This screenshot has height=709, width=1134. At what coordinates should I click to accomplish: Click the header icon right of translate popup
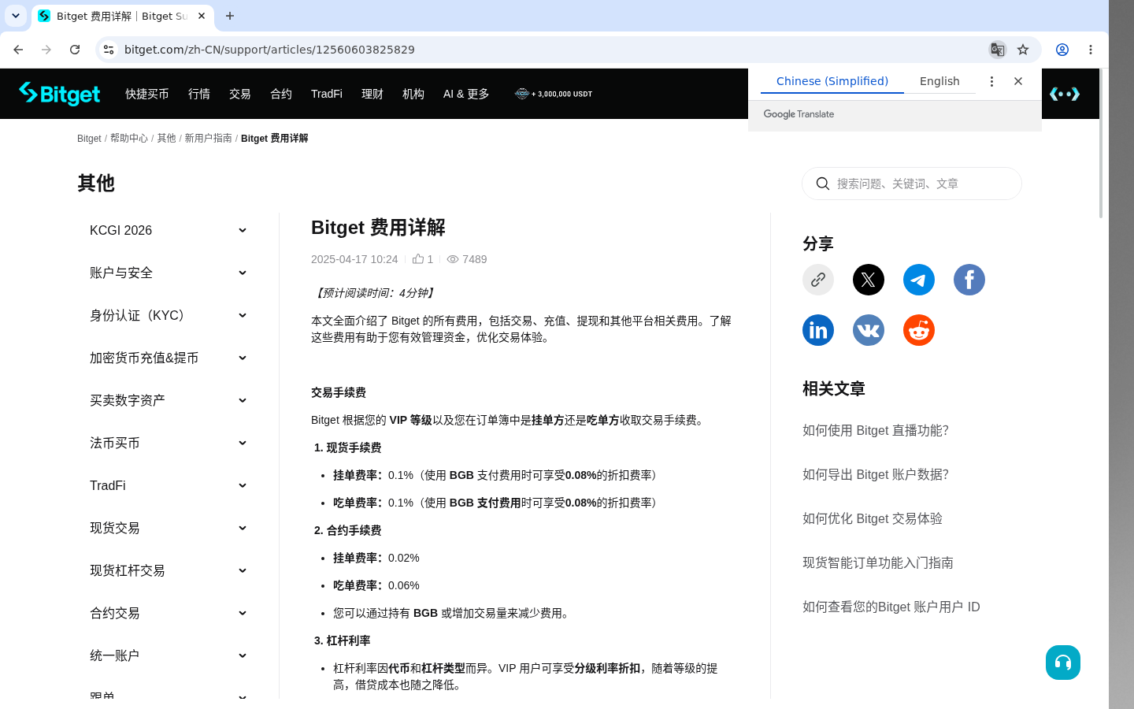tap(1065, 94)
